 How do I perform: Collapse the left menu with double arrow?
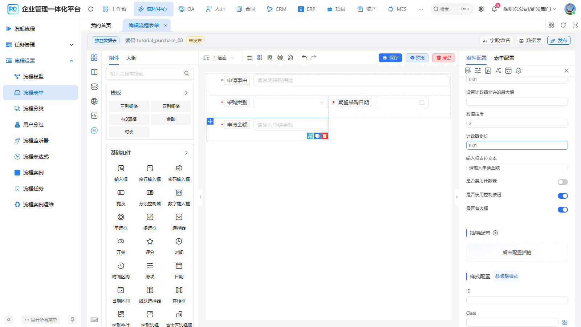[9, 320]
